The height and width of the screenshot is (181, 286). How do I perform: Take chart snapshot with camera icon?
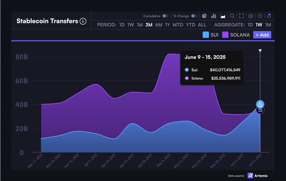[251, 16]
